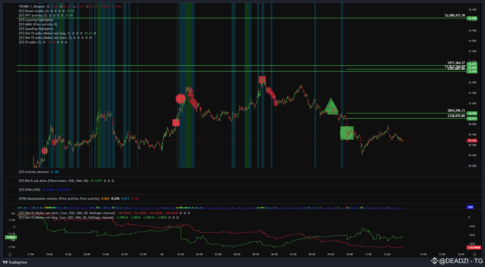Select the [SF] Spoofing highlighter legend
The height and width of the screenshot is (267, 485).
tap(36, 29)
